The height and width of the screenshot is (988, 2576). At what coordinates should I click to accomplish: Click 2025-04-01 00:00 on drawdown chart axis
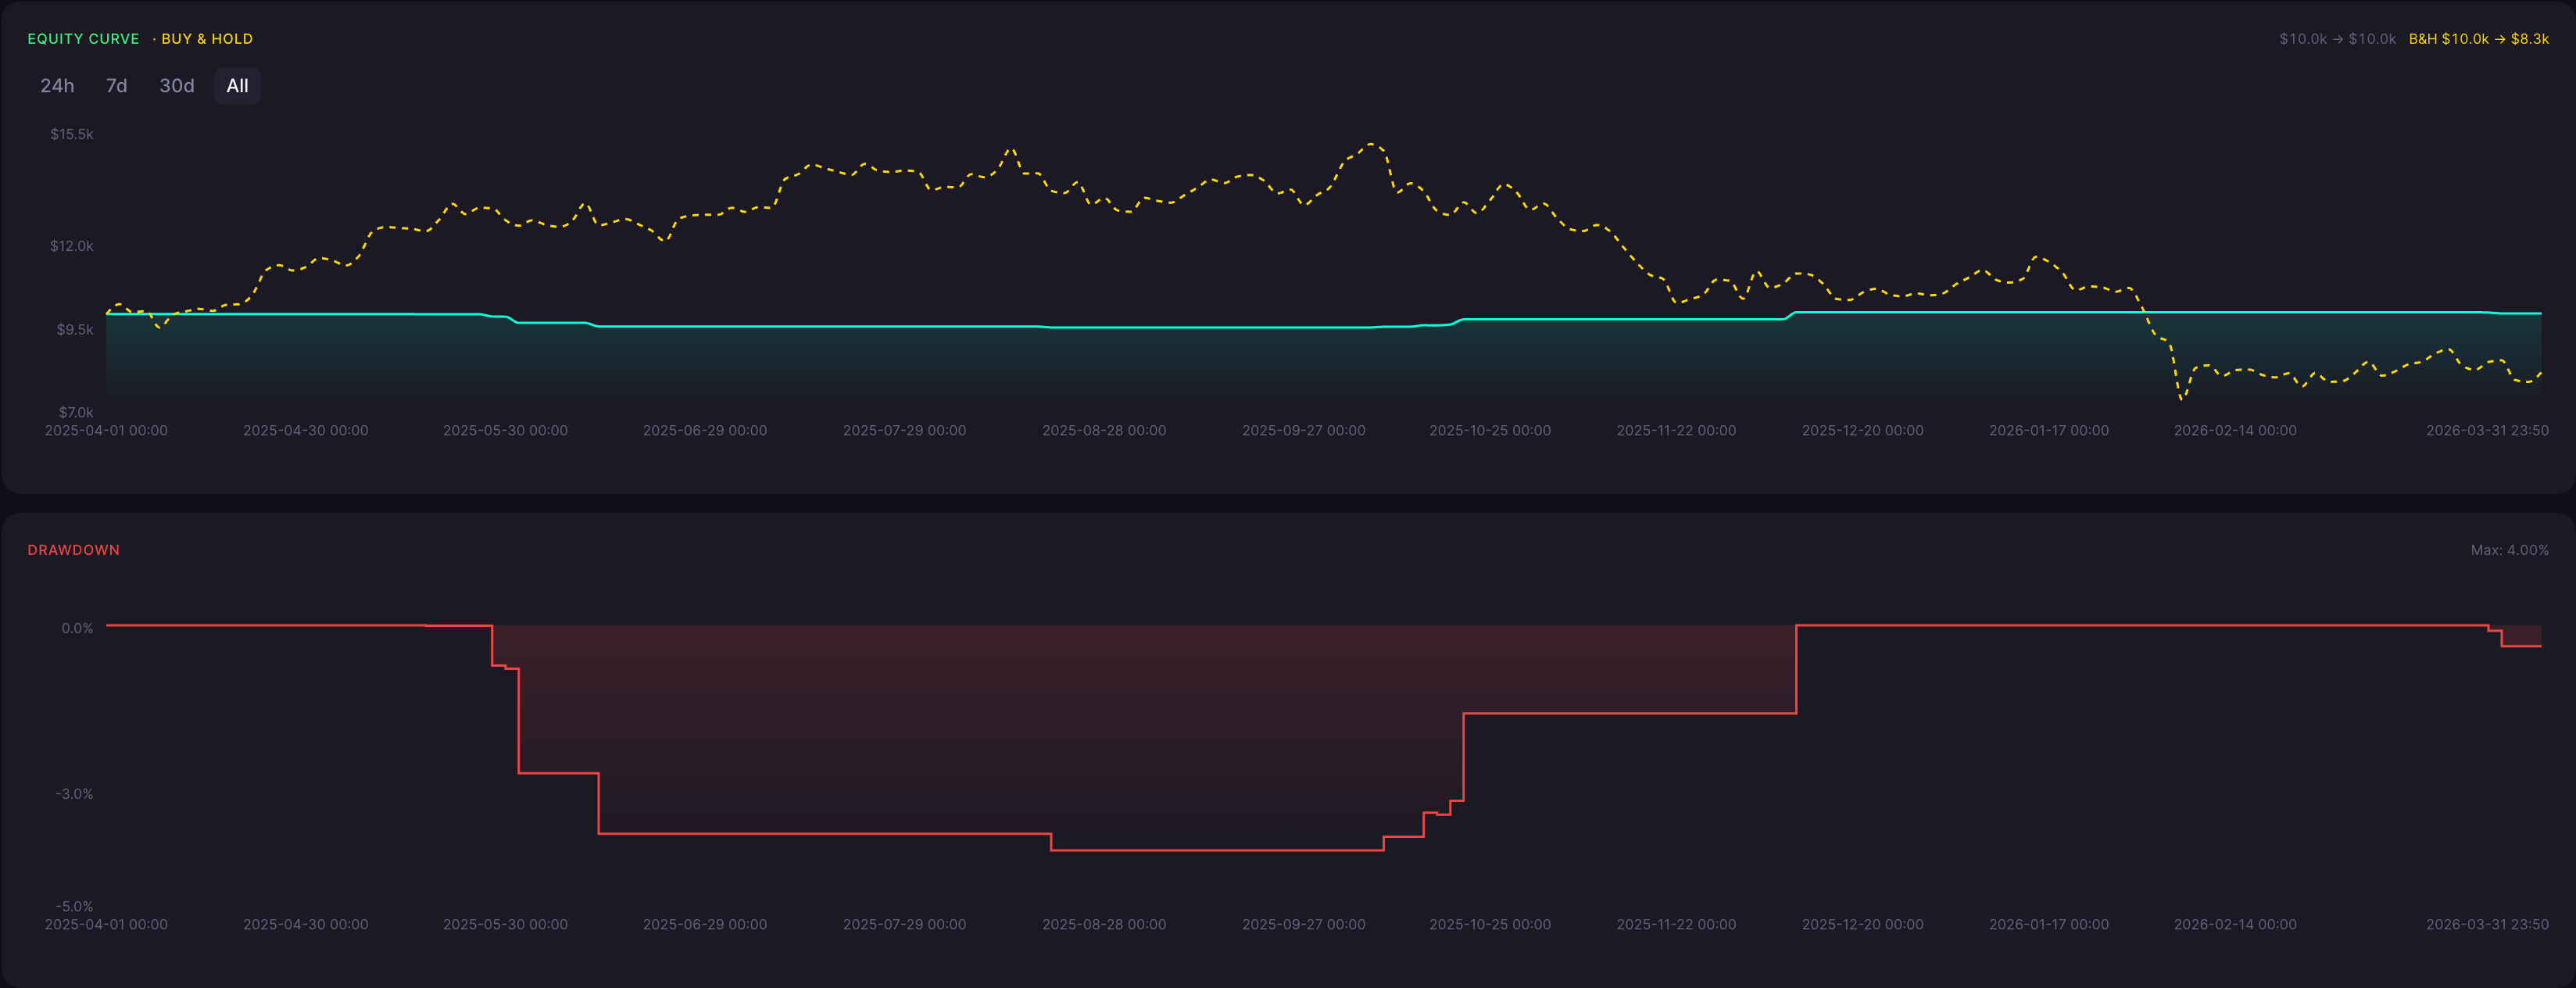tap(106, 925)
